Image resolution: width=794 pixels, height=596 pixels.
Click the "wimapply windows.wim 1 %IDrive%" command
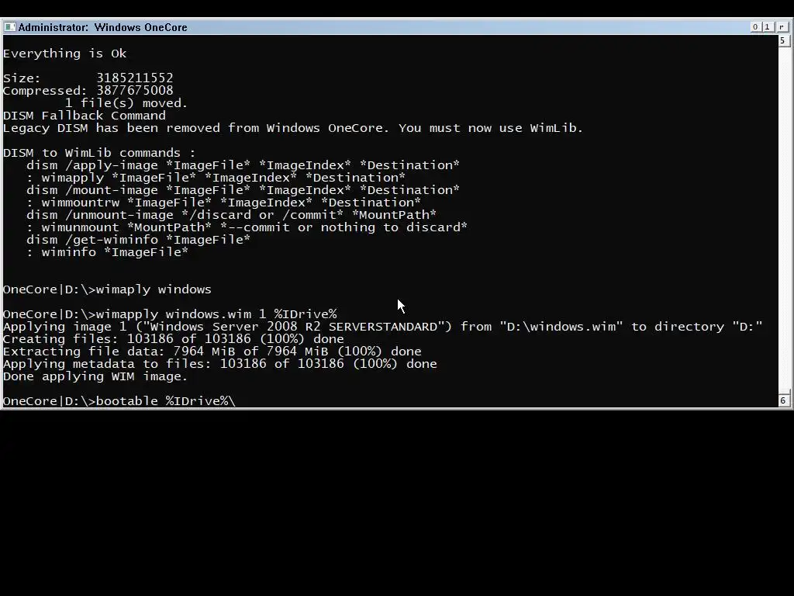(x=216, y=314)
